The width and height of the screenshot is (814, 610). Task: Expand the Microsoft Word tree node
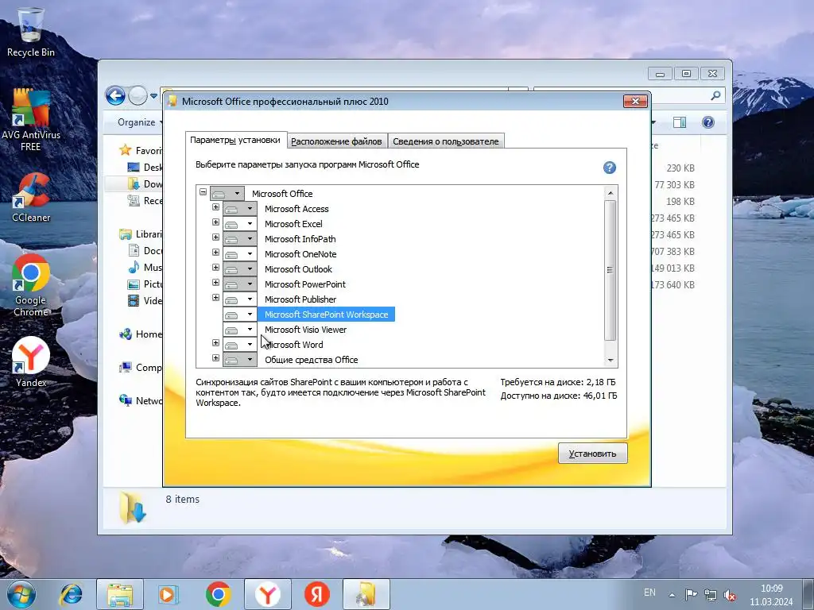coord(215,343)
